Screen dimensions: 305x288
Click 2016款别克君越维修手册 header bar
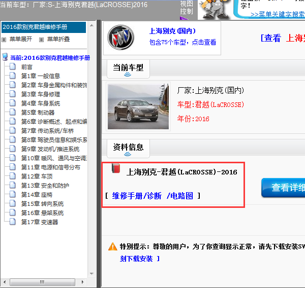(44, 27)
